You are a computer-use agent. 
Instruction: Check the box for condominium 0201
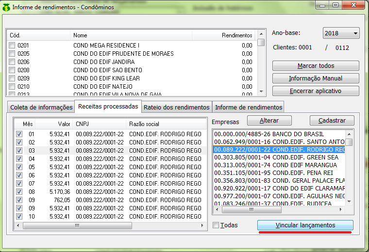pyautogui.click(x=12, y=46)
